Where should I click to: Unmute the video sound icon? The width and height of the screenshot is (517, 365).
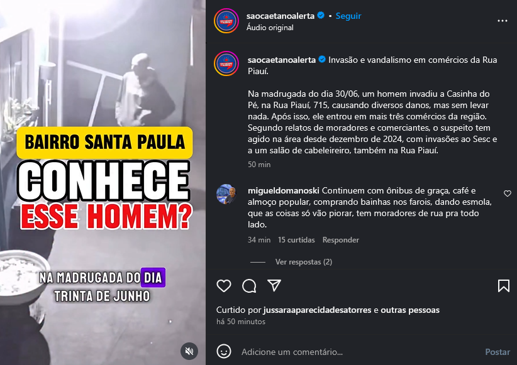click(189, 351)
